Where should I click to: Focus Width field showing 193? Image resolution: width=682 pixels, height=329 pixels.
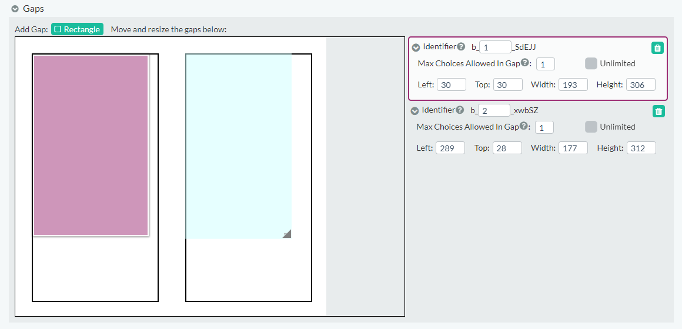[x=573, y=84]
